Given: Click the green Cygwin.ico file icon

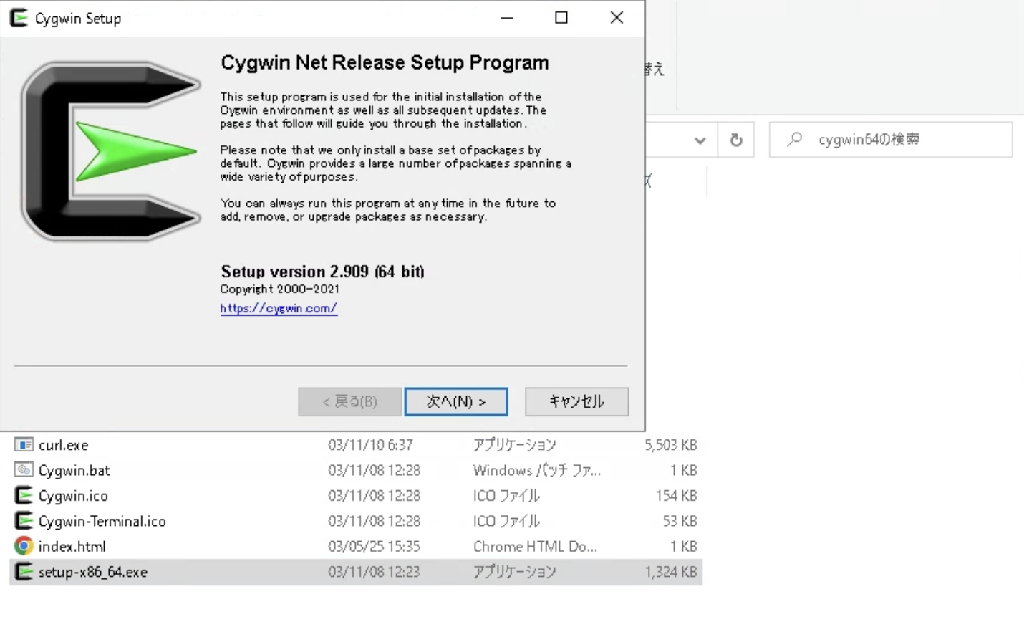Looking at the screenshot, I should click(24, 495).
